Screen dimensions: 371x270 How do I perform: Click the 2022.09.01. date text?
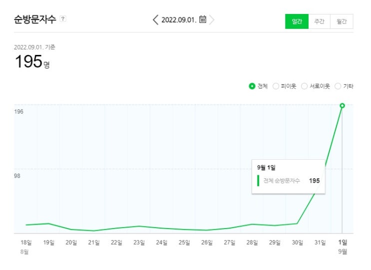coord(179,20)
